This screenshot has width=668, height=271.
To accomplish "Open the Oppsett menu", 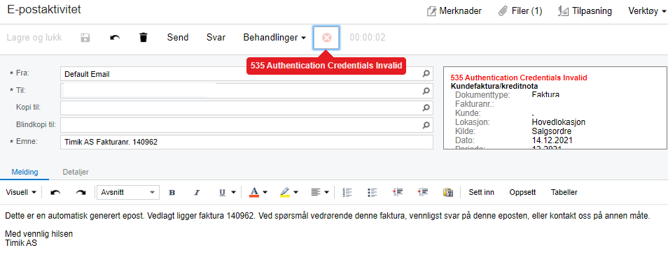I will (x=522, y=192).
